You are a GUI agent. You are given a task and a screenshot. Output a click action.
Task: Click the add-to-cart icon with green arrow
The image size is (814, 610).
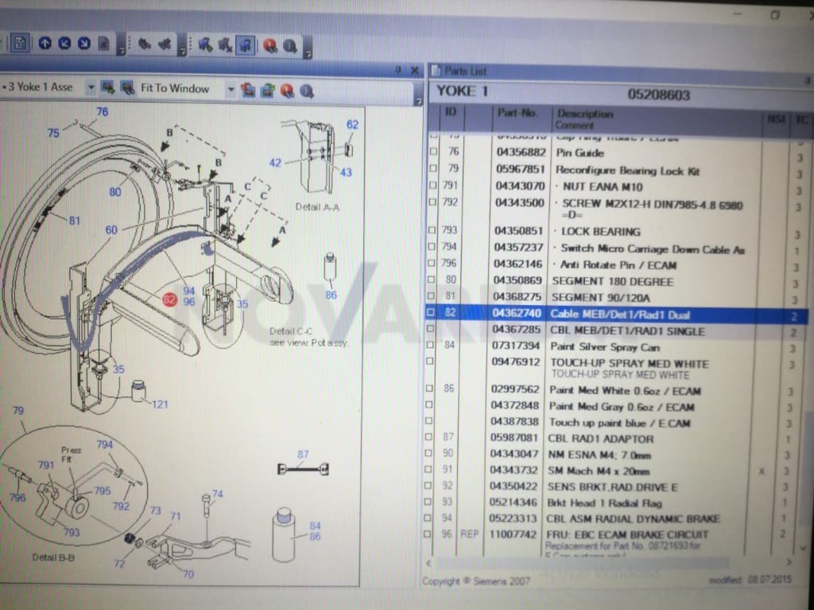pos(206,45)
